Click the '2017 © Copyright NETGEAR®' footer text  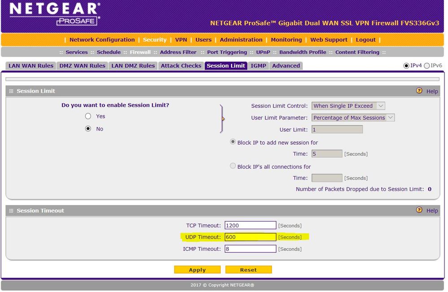[x=222, y=285]
